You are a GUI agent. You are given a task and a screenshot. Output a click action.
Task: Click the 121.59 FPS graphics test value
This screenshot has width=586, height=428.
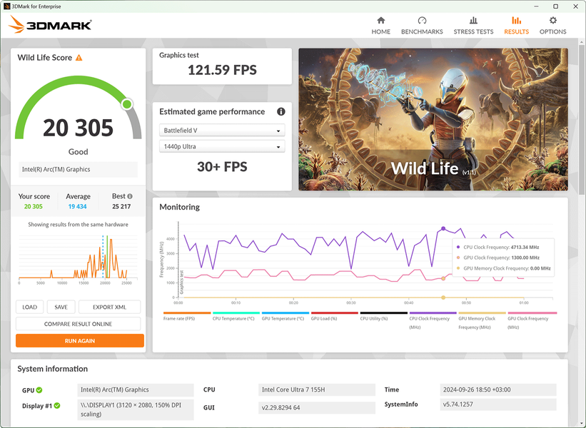(222, 70)
